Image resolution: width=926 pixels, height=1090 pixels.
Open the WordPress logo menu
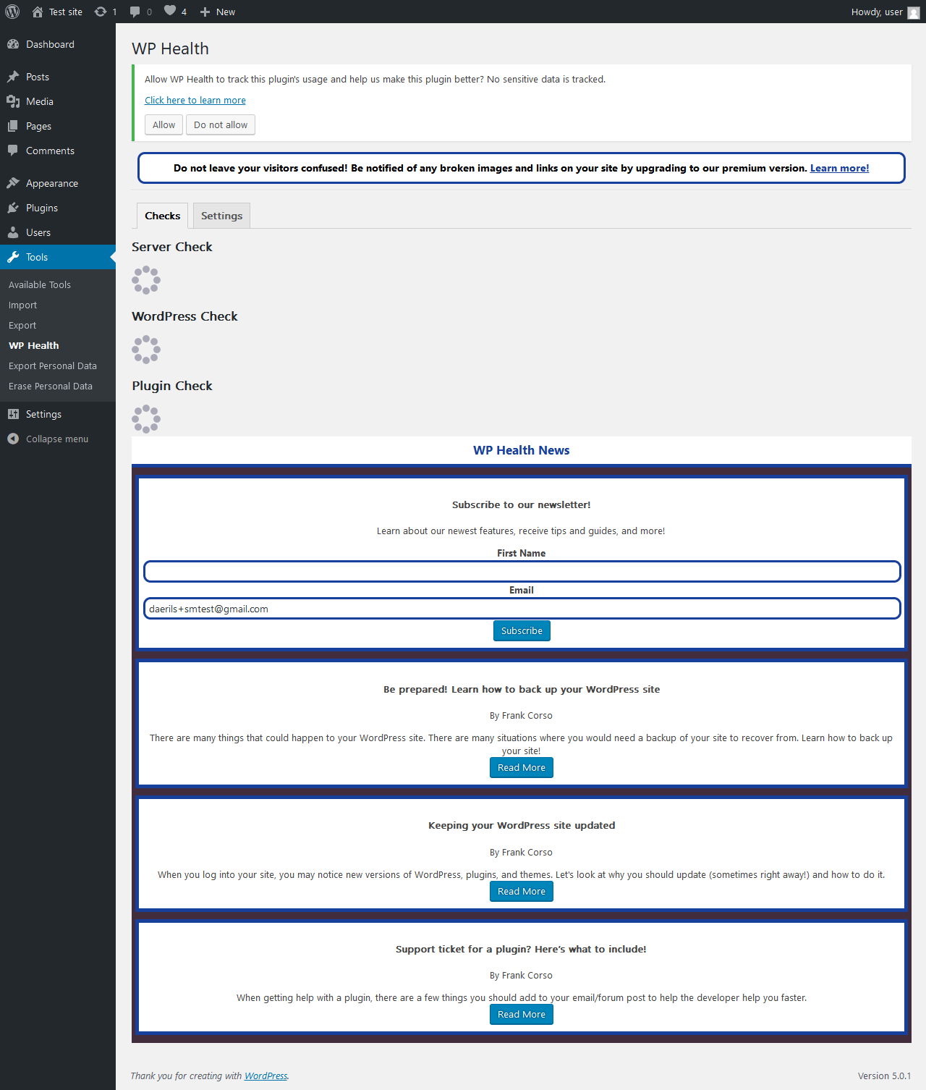point(12,12)
